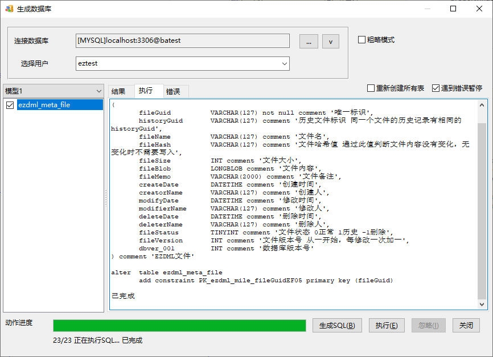Click the 'alter table ezdml_meta_file' line
The image size is (493, 357).
point(167,272)
